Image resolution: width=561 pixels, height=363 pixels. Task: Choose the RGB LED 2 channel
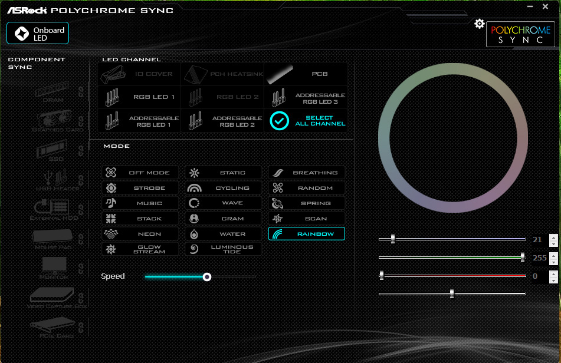pos(222,97)
